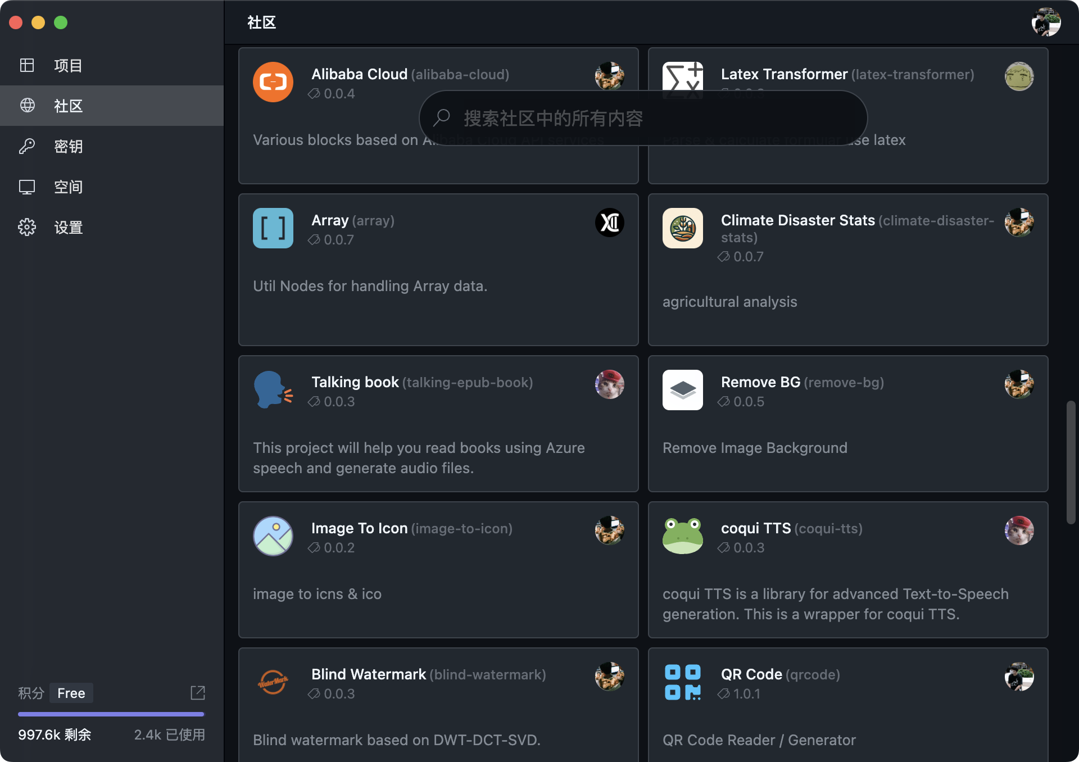Click the community search input field
This screenshot has height=762, width=1079.
click(643, 119)
